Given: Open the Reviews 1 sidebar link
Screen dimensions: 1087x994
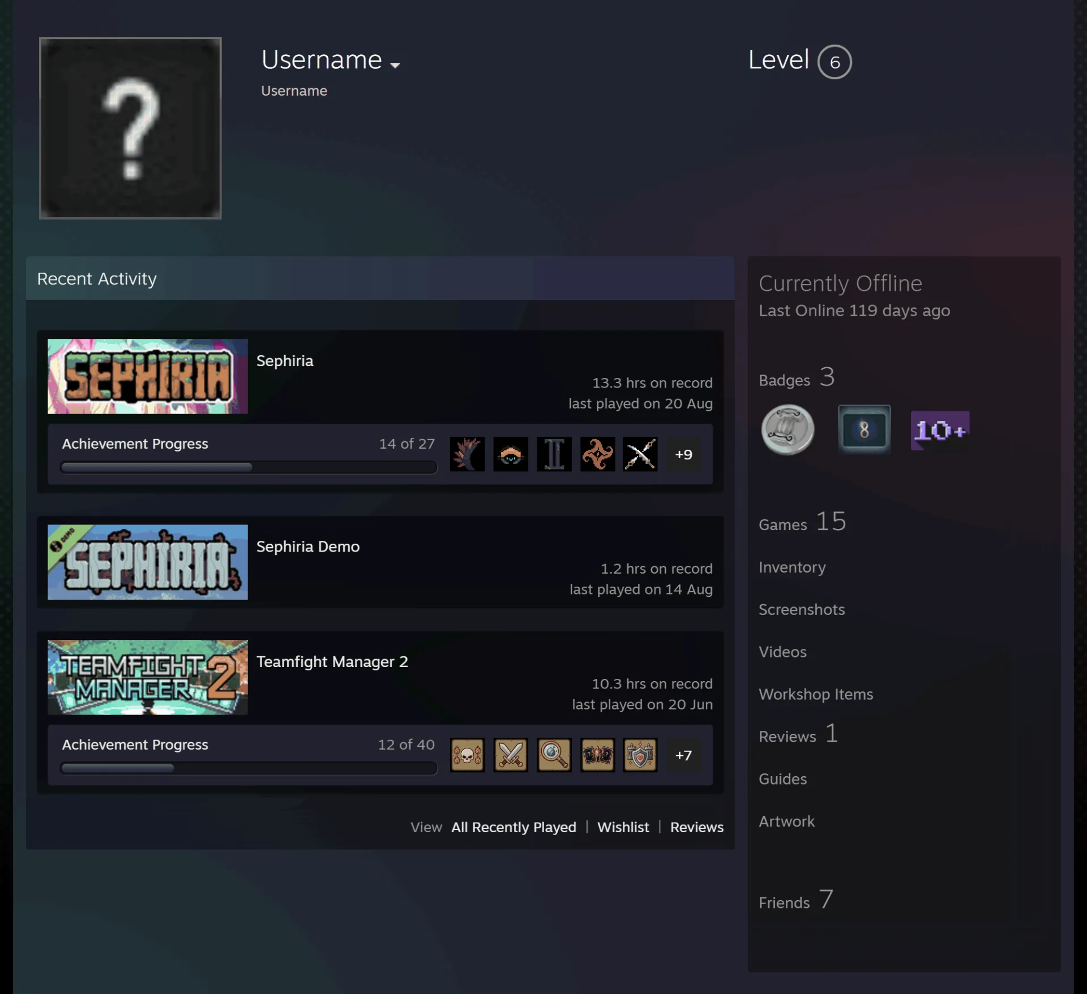Looking at the screenshot, I should [x=798, y=734].
